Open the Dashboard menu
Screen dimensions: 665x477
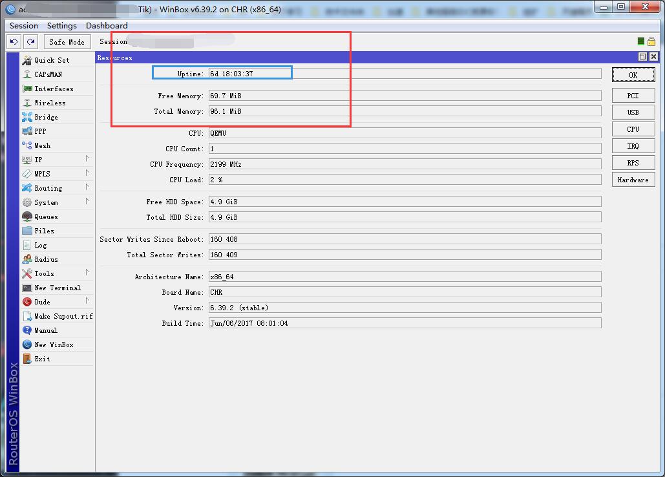(x=107, y=26)
